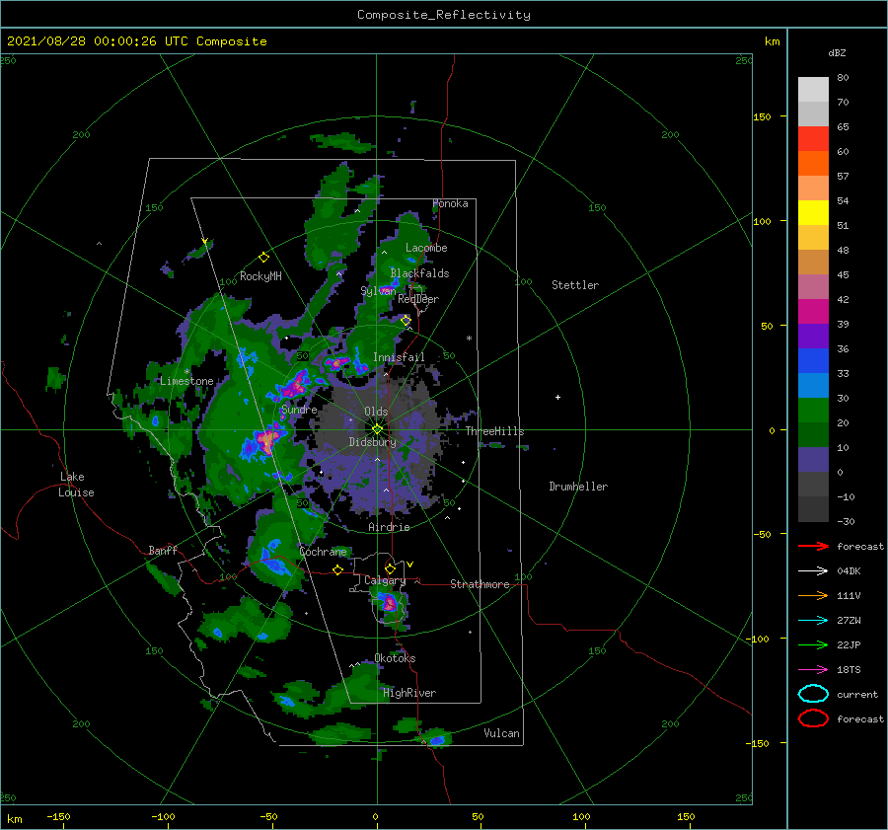Click yellow diamond marker below RedDeer

[406, 321]
